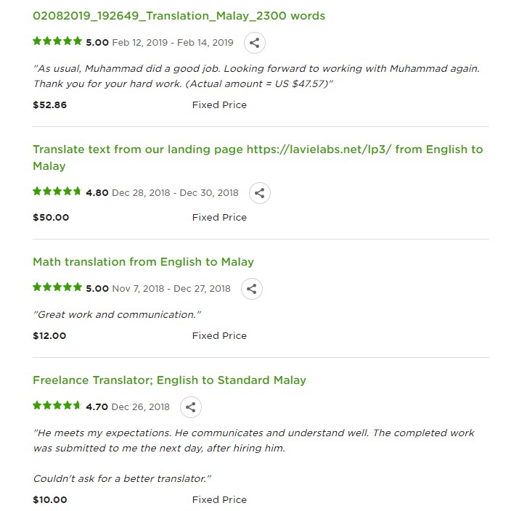
Task: Click the $12.00 price amount
Action: pyautogui.click(x=49, y=336)
